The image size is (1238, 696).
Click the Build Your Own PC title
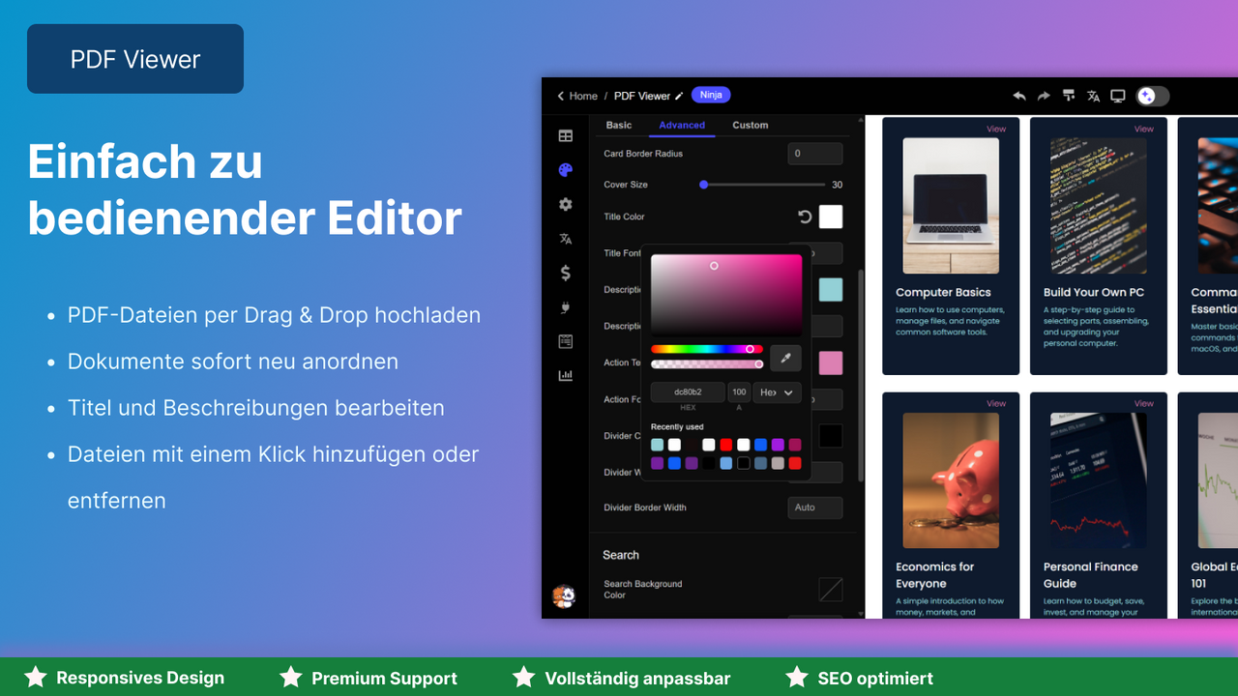click(1094, 292)
